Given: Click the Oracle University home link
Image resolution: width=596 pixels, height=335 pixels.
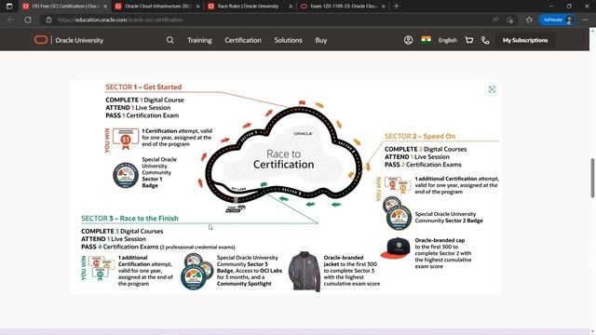Looking at the screenshot, I should [79, 40].
